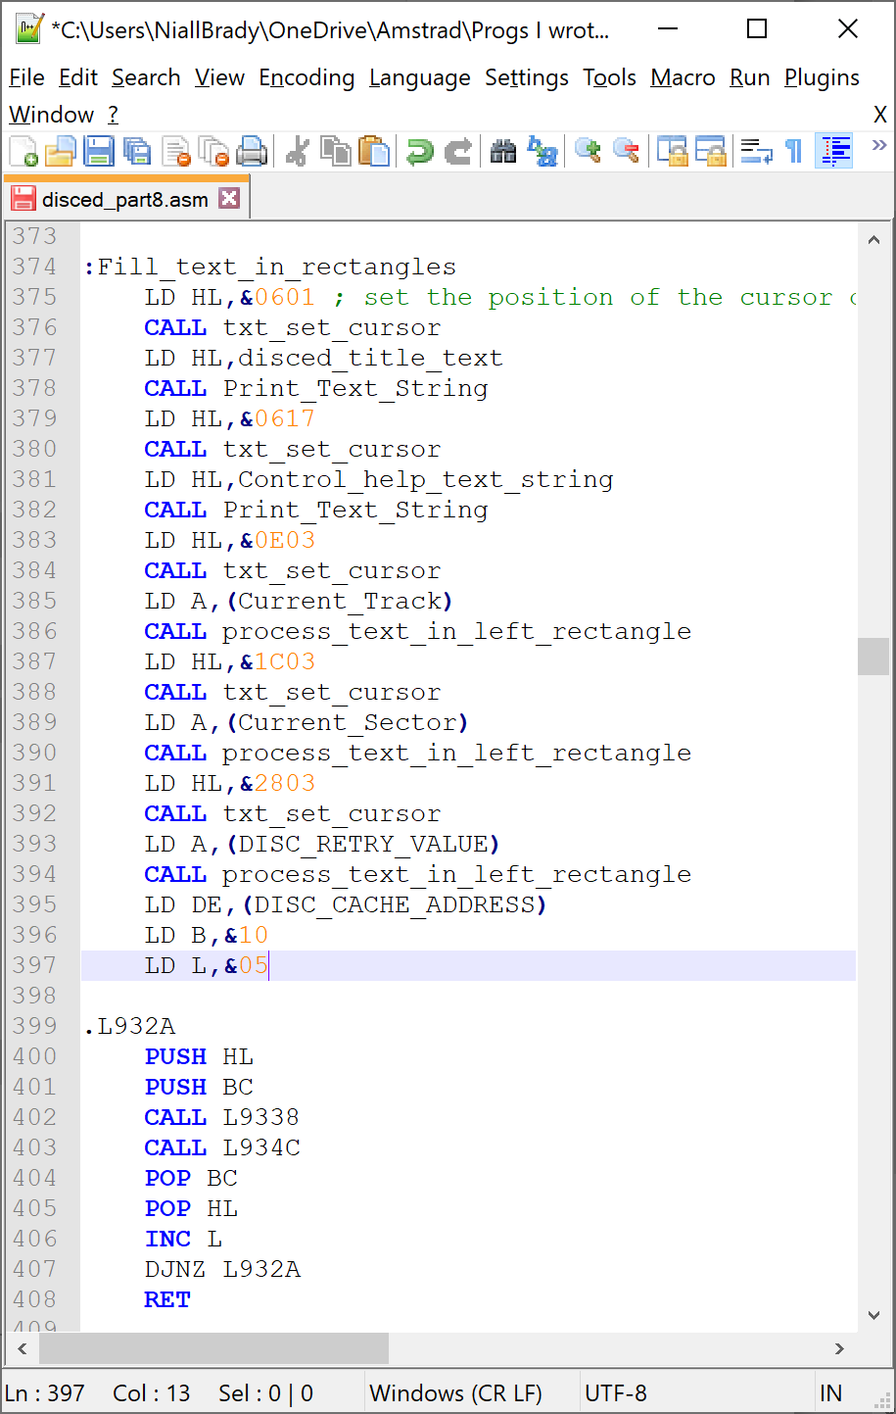The image size is (896, 1414).
Task: Open the Plugins menu
Action: pyautogui.click(x=822, y=77)
